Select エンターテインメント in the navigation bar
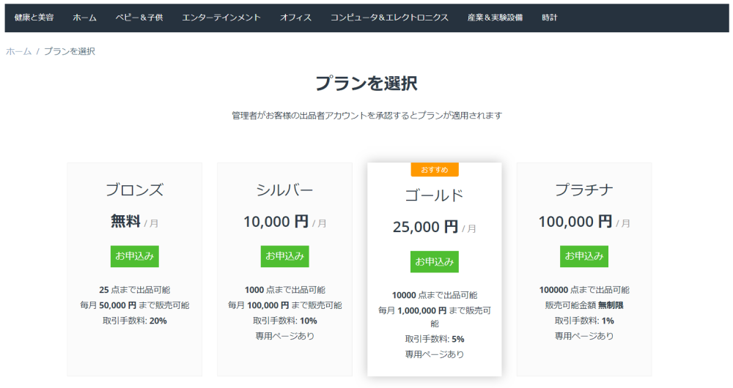Screen dimensions: 733x388 [x=221, y=18]
